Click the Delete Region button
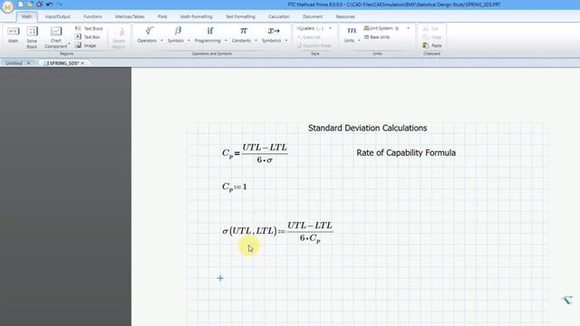The height and width of the screenshot is (326, 580). [119, 38]
